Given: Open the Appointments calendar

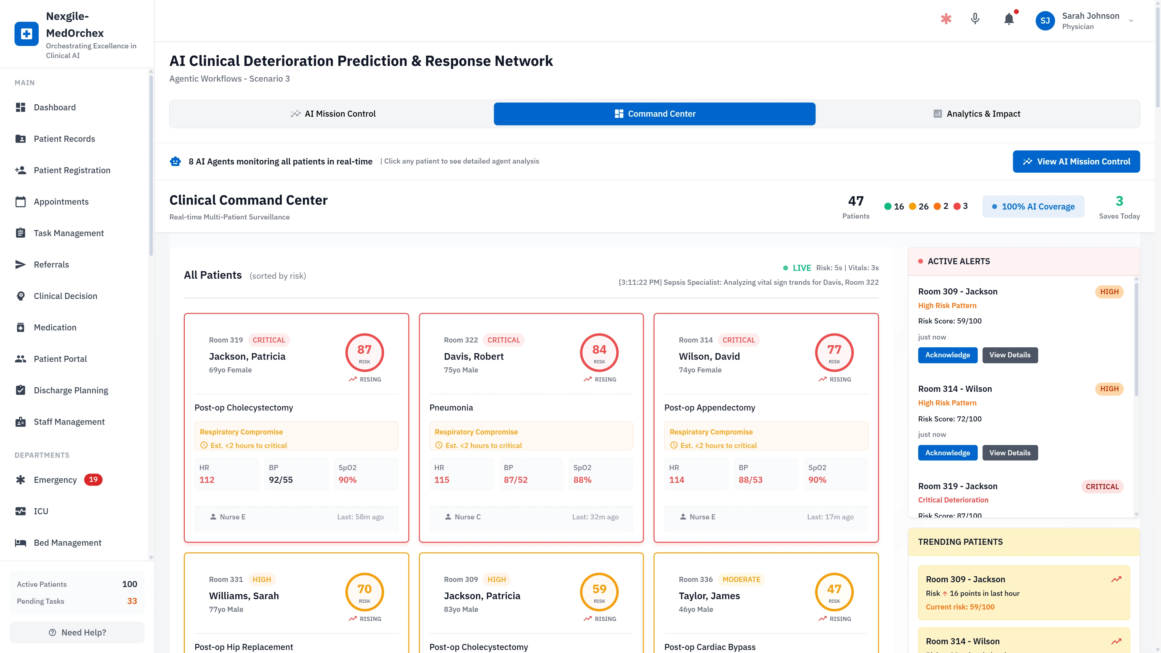Looking at the screenshot, I should click(61, 201).
